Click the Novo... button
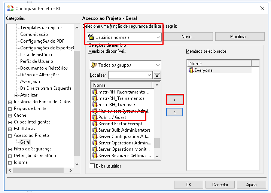This screenshot has height=193, width=271. (188, 37)
